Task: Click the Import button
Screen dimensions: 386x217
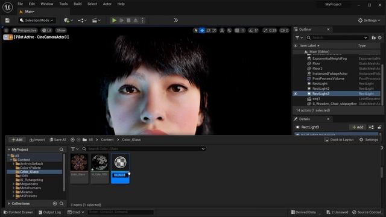Action: coord(37,140)
